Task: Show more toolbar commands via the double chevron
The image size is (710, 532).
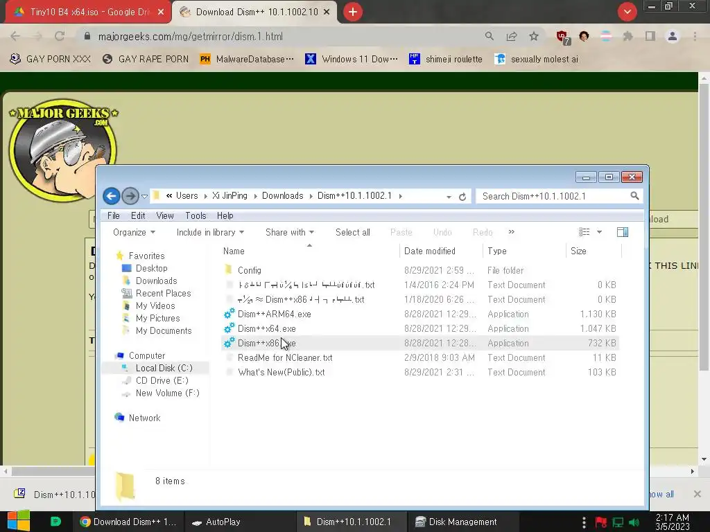Action: tap(511, 231)
